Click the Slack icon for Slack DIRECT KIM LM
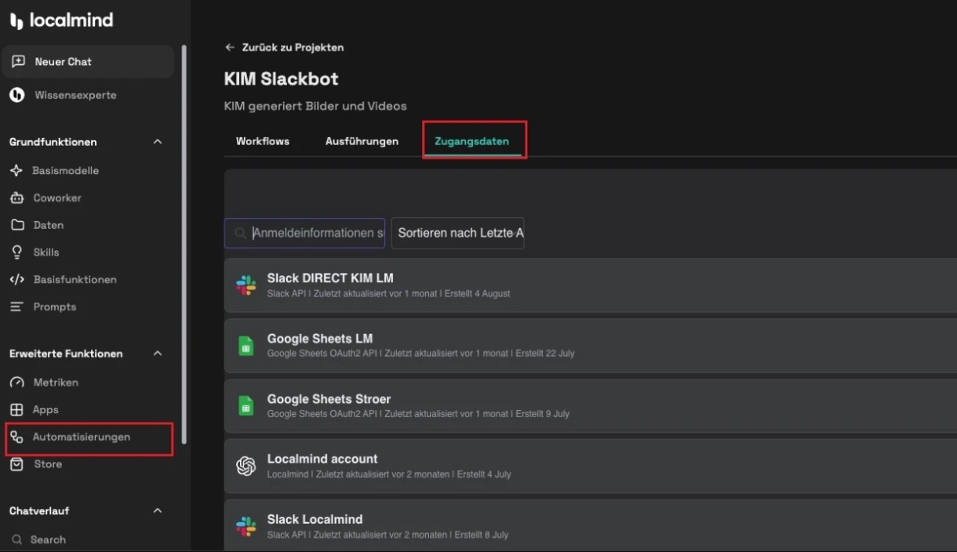This screenshot has width=957, height=552. coord(246,285)
